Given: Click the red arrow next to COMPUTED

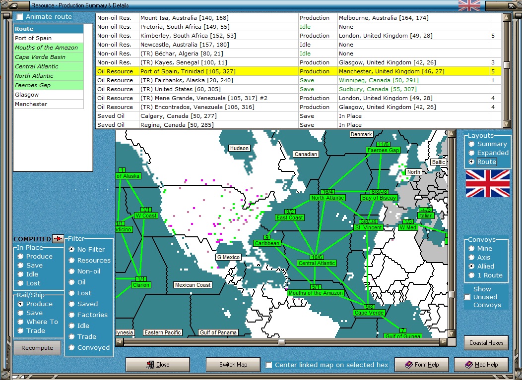Looking at the screenshot, I should tap(59, 239).
